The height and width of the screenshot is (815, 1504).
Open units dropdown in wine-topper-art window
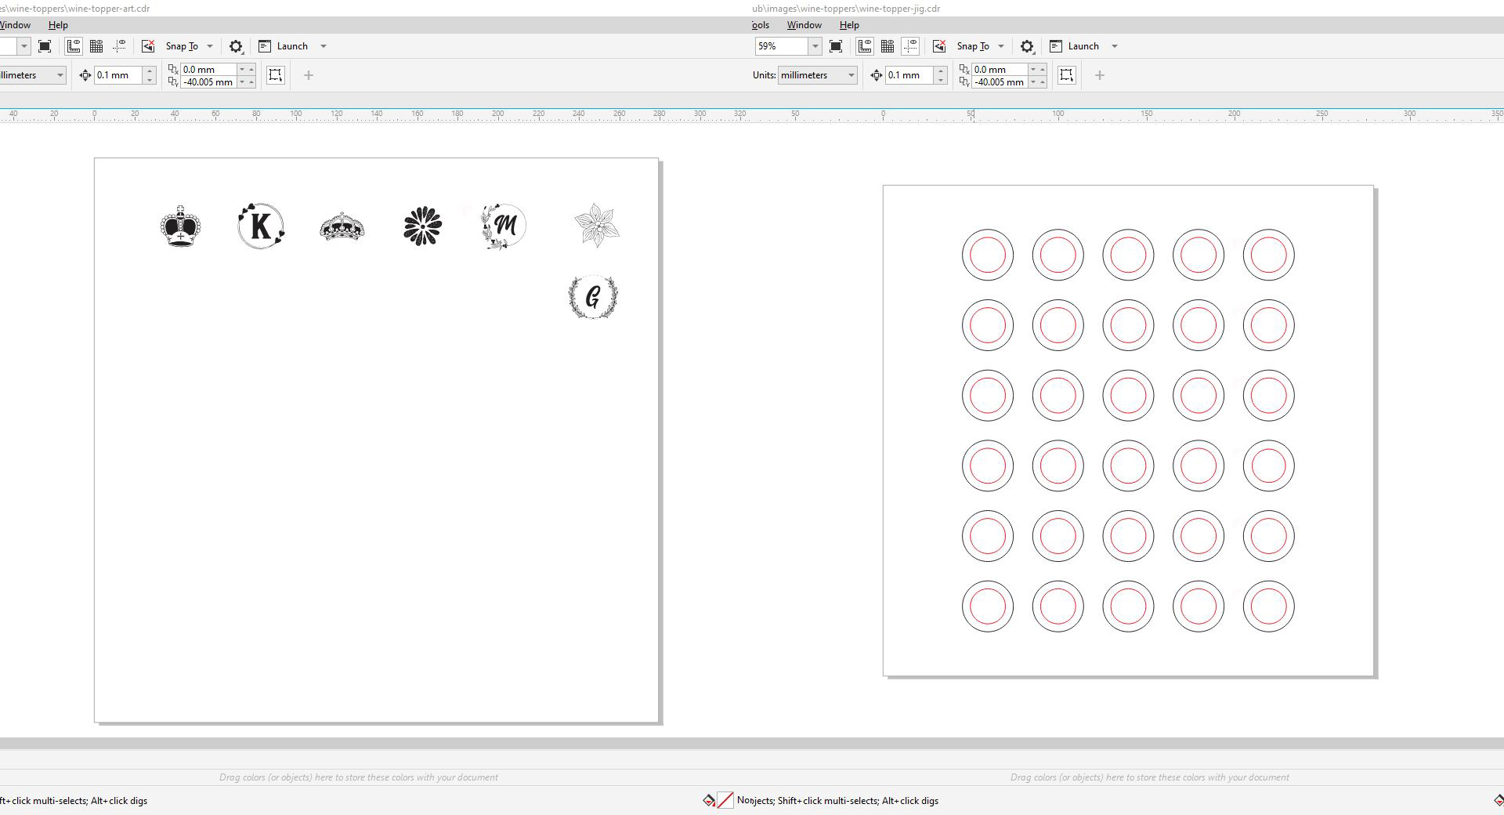60,75
